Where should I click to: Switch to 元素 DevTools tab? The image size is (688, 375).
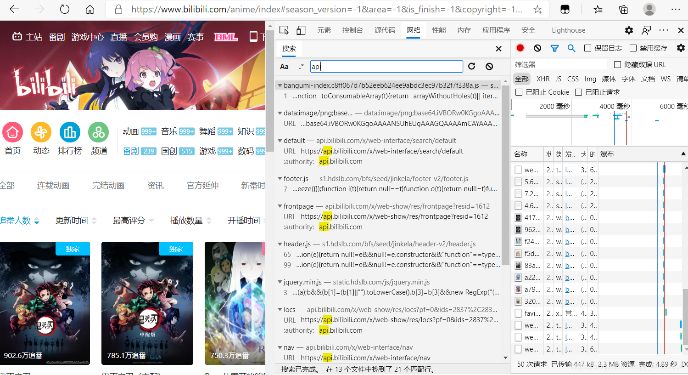324,30
